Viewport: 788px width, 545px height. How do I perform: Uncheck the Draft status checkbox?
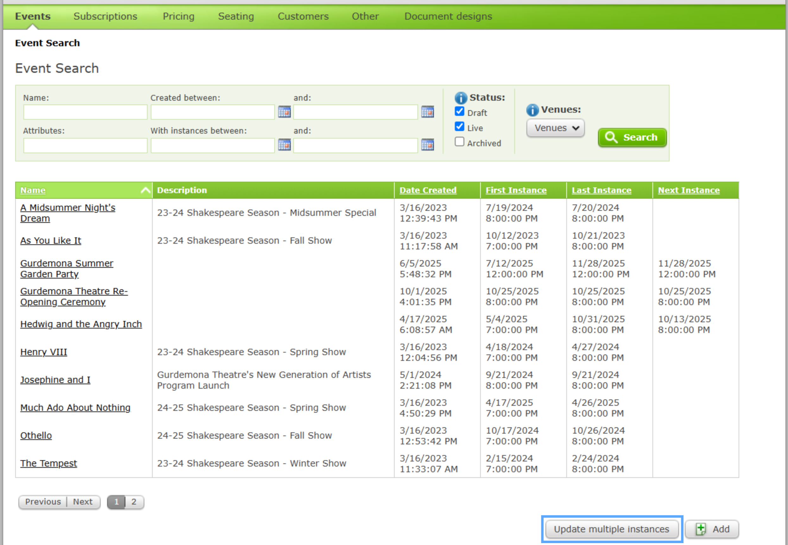tap(459, 111)
